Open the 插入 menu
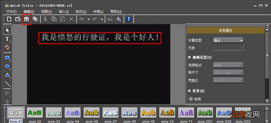 point(64,12)
